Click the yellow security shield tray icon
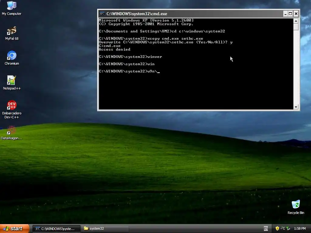 pos(277,228)
